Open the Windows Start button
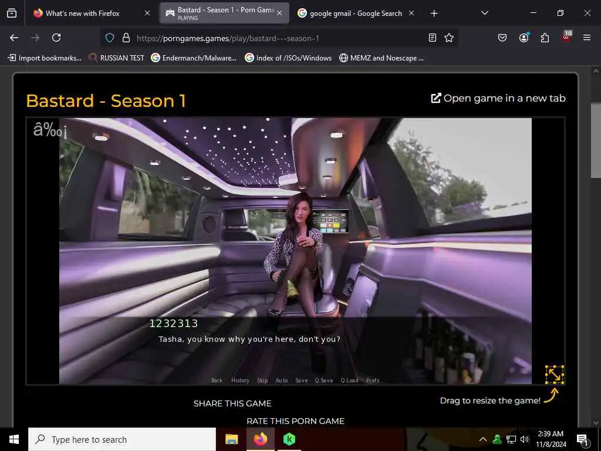The height and width of the screenshot is (451, 601). [x=14, y=439]
